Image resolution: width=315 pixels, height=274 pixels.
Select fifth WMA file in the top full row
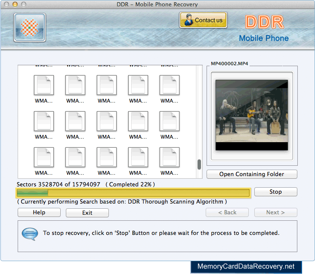[x=170, y=89]
